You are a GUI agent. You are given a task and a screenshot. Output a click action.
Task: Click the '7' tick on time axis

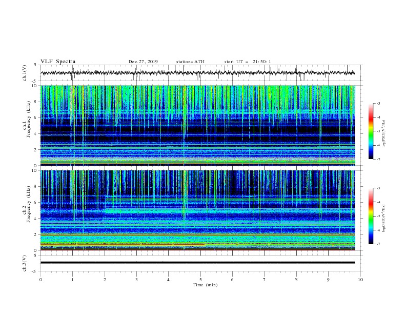tap(265, 280)
